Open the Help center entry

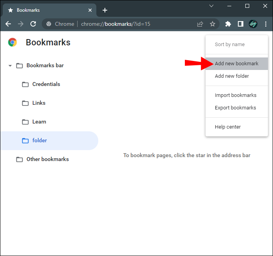pos(228,127)
